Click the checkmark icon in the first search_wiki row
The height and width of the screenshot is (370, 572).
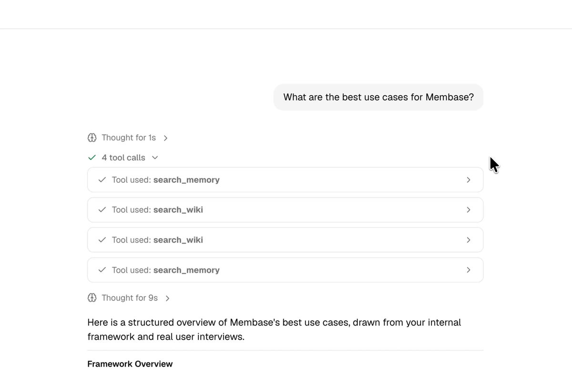[102, 210]
